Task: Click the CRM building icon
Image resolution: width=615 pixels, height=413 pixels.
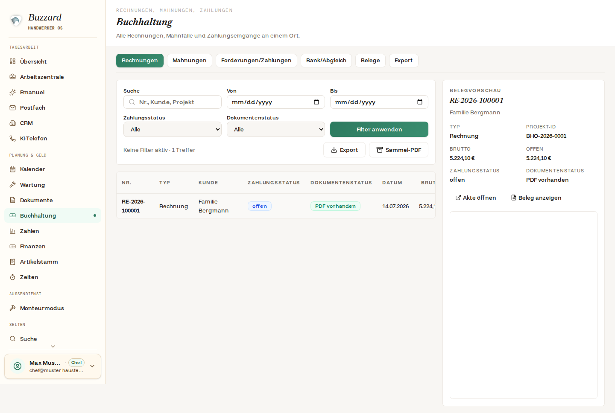Action: (13, 123)
